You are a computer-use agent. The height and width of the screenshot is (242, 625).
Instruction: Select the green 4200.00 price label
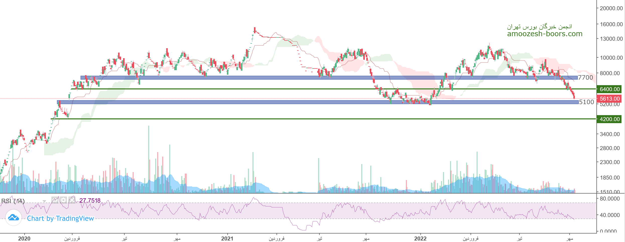coord(609,119)
